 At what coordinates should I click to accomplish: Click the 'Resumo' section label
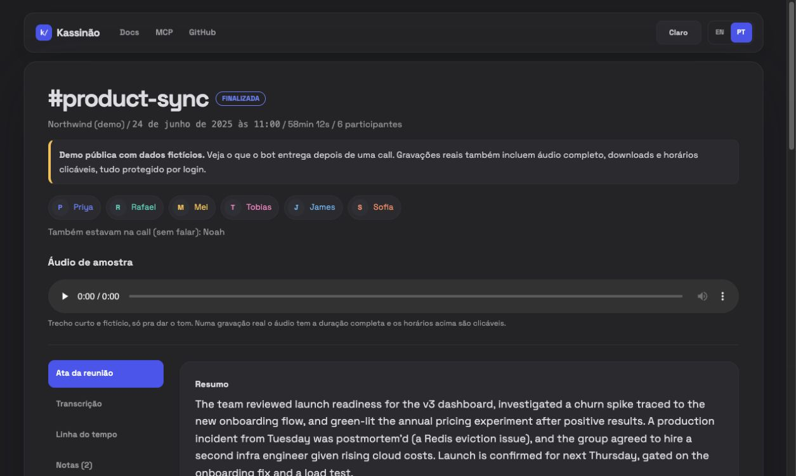(x=212, y=384)
